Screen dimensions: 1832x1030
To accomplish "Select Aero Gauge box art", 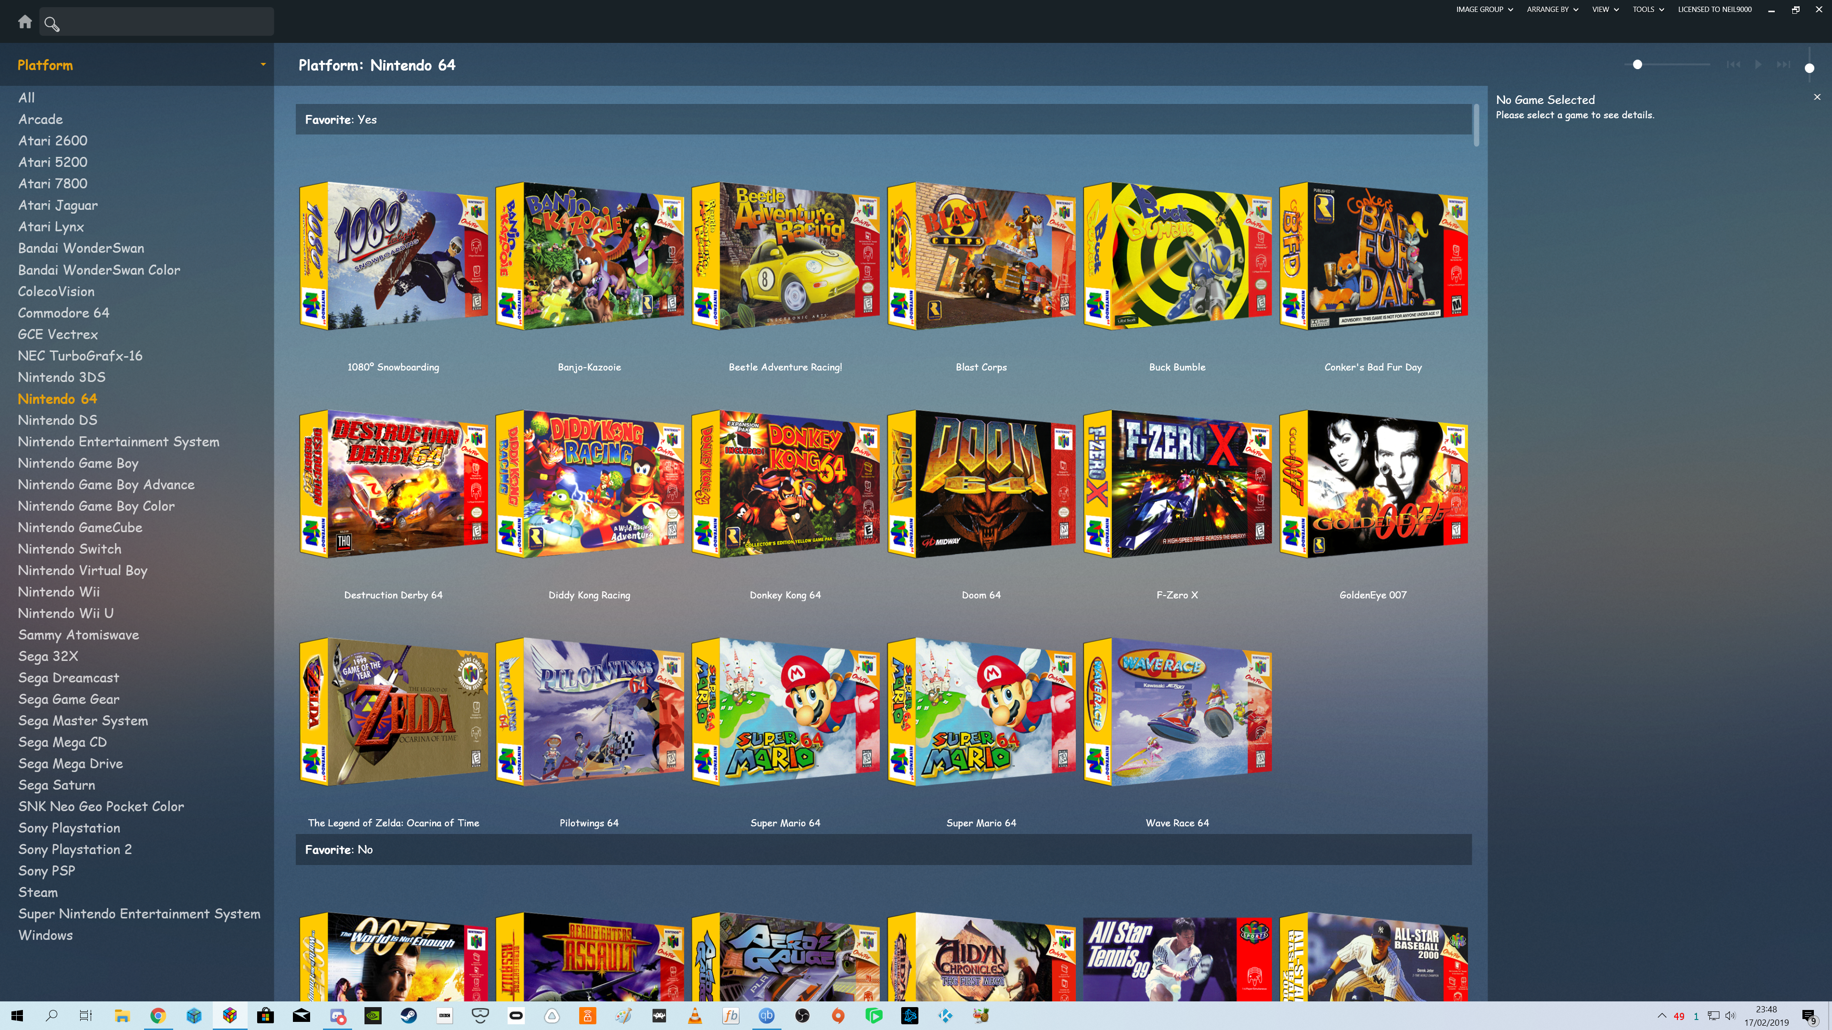I will [x=785, y=958].
